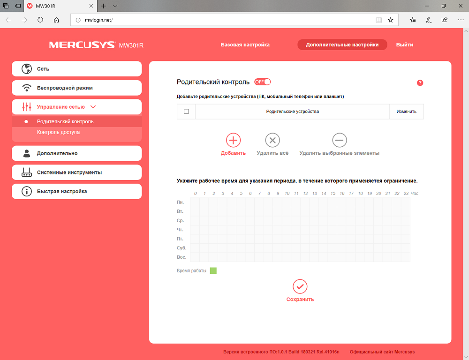
Task: Open the Favorites hub icon
Action: pyautogui.click(x=413, y=20)
